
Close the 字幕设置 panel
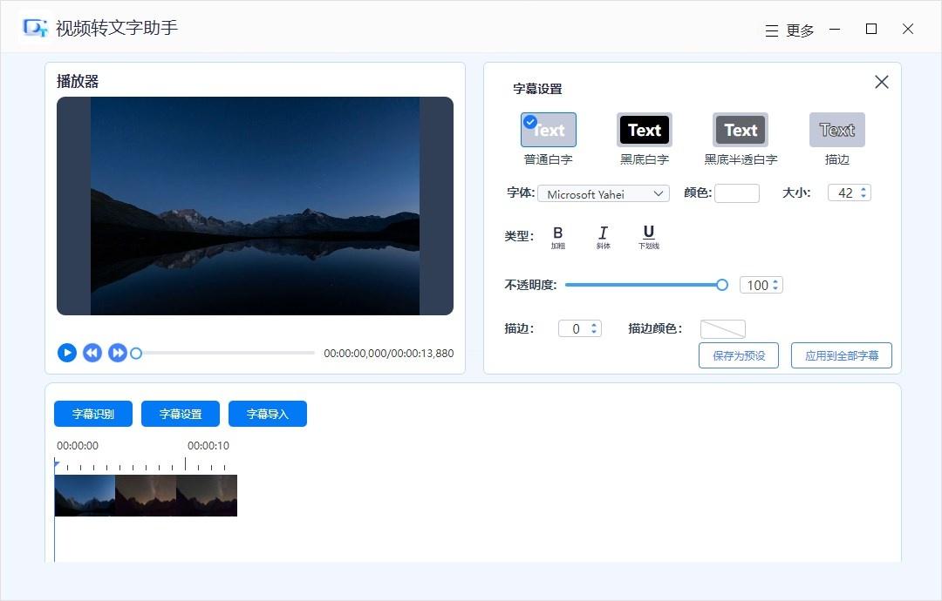tap(881, 82)
